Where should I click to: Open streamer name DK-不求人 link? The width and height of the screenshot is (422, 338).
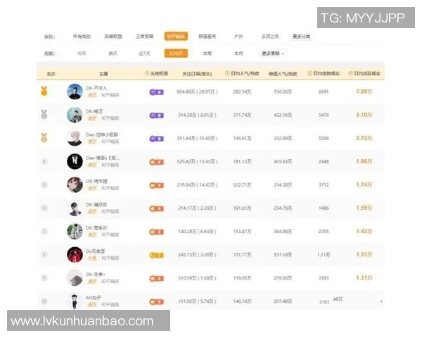click(96, 88)
